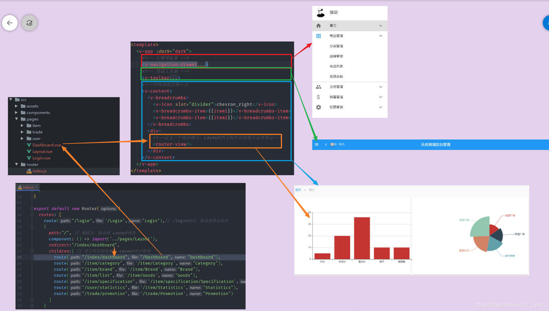
Task: Toggle the 明亮 theme switch
Action: point(333,144)
